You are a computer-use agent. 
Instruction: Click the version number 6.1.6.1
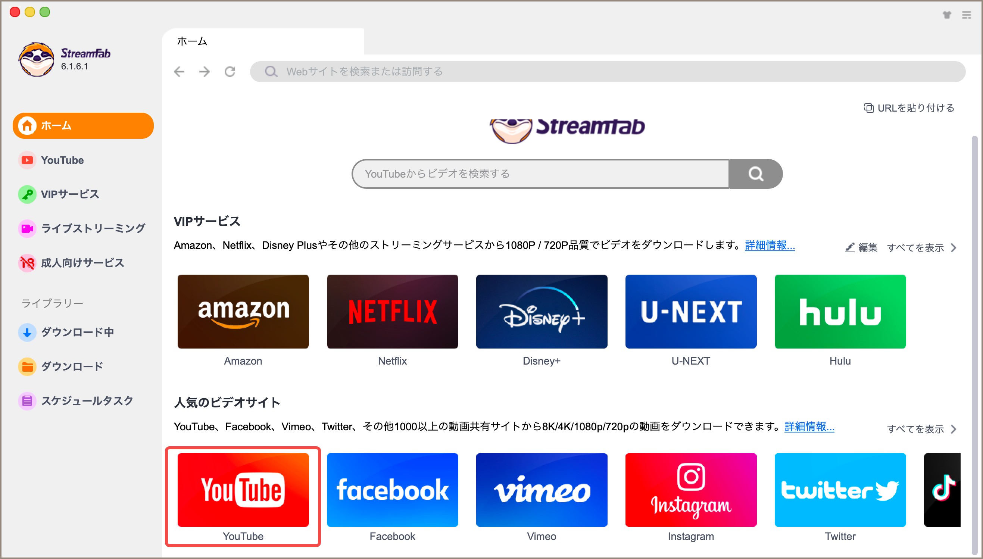click(75, 66)
